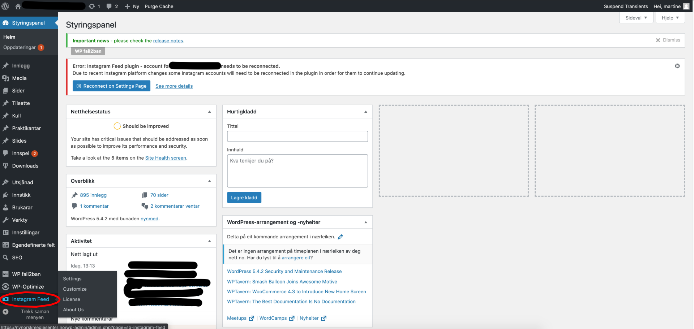Open 2 kommentarar ventar link
Screen dimensions: 694x329
point(175,206)
